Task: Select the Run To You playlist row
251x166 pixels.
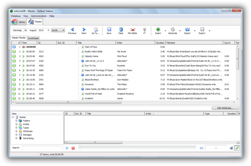Action: [x=124, y=66]
